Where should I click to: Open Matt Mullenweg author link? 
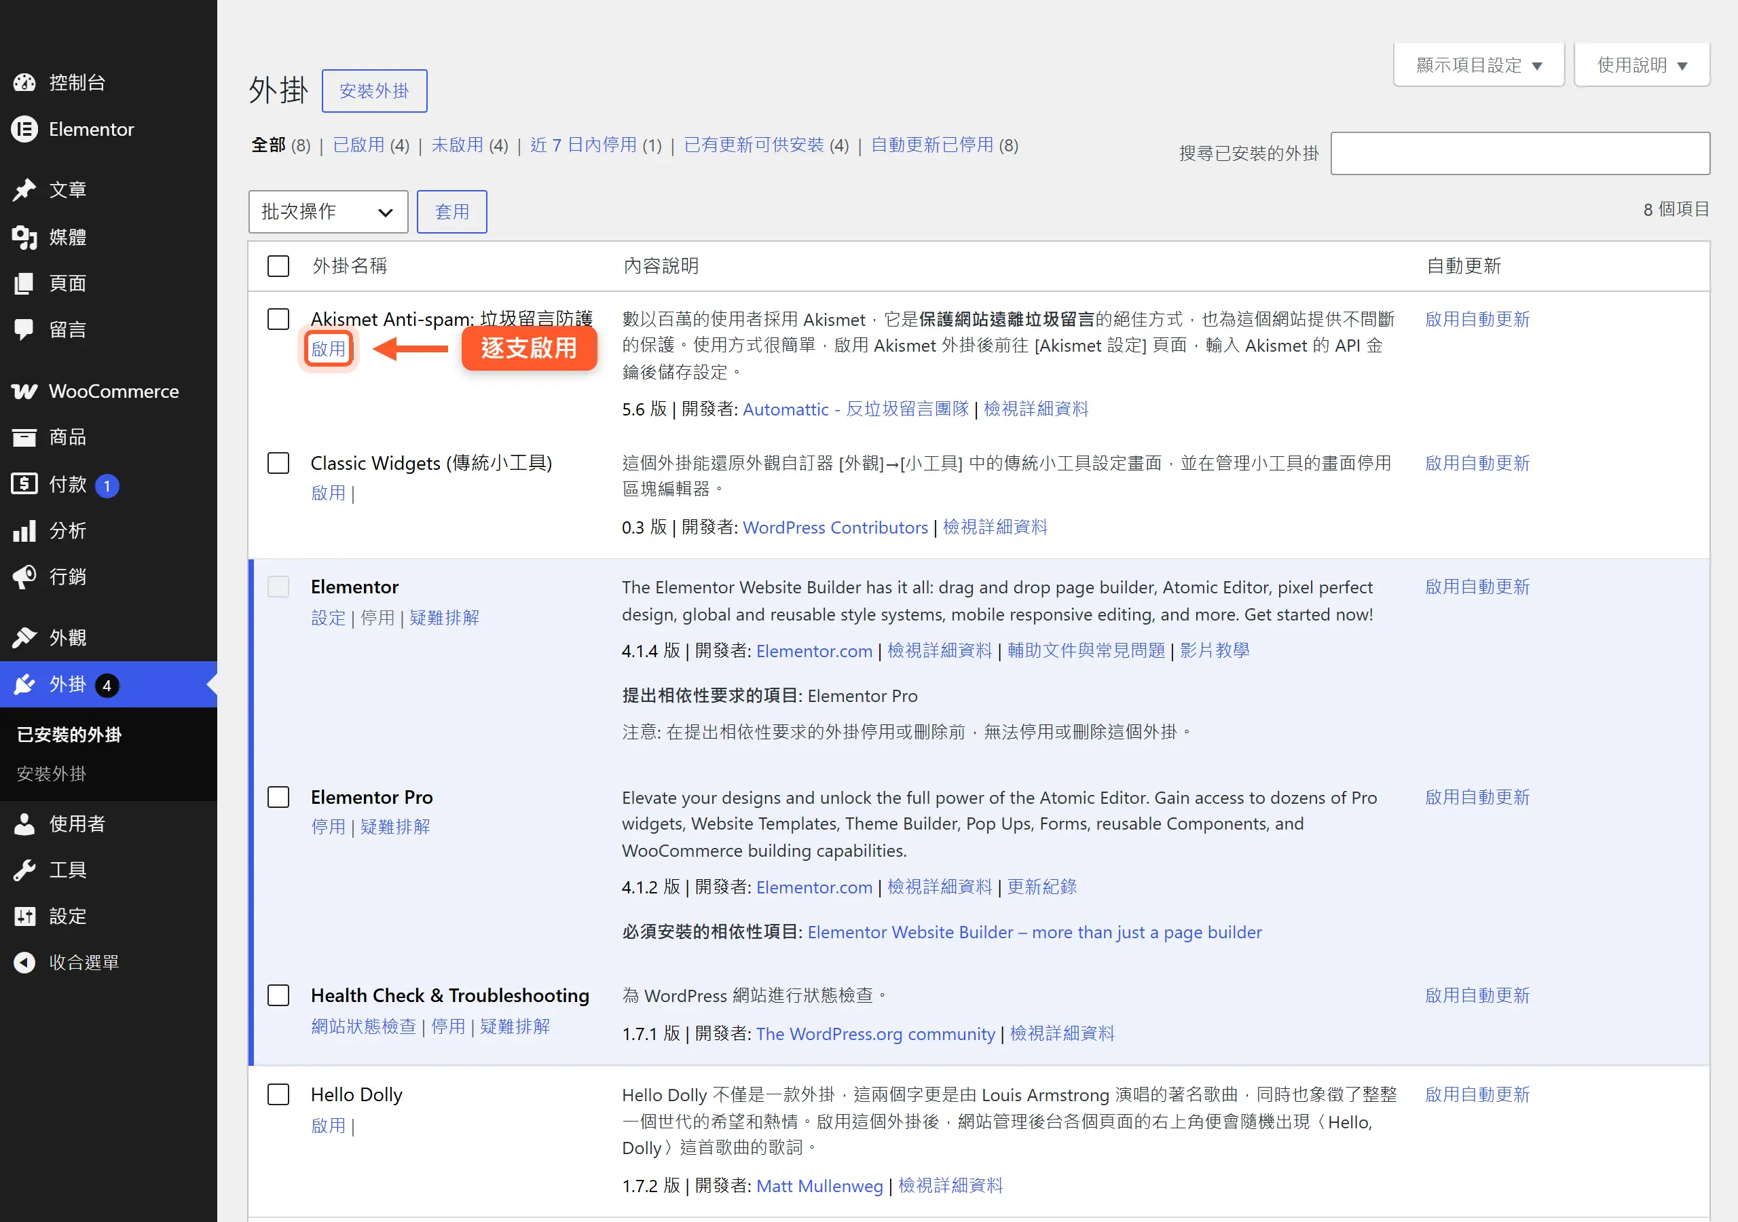[x=819, y=1185]
